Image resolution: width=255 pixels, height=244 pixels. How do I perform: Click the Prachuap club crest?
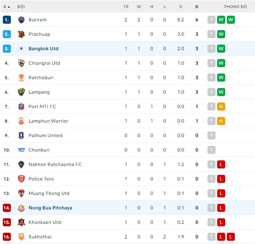coord(21,34)
